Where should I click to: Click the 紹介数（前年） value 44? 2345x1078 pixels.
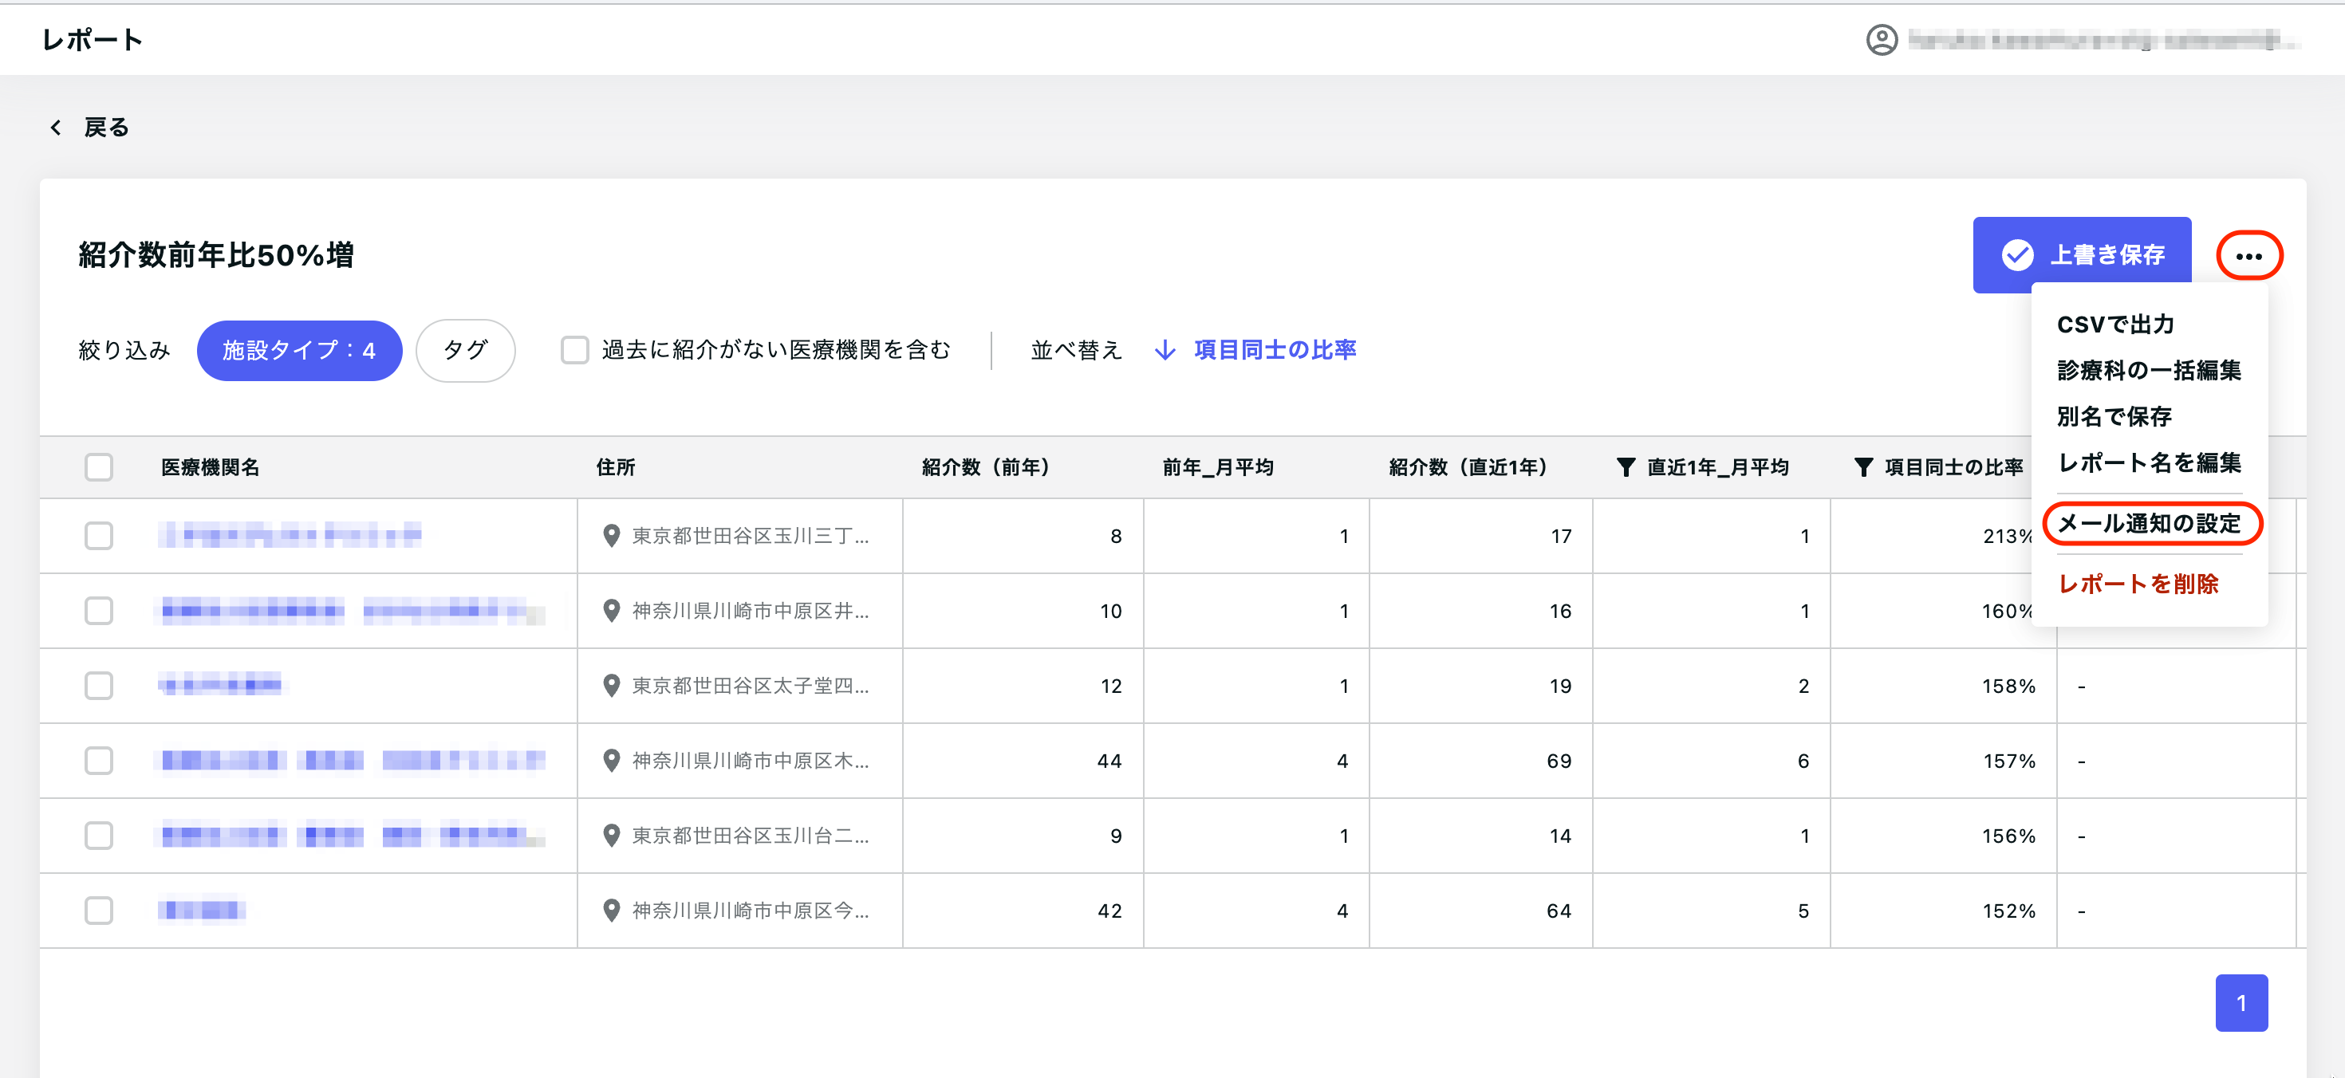[x=1109, y=761]
